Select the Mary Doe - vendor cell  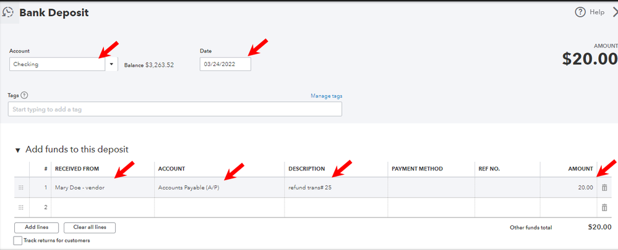(x=103, y=188)
